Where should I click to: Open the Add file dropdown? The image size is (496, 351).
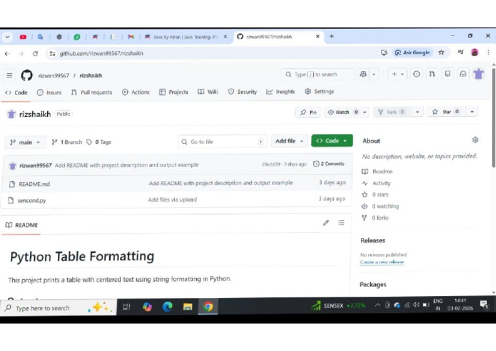pos(289,141)
